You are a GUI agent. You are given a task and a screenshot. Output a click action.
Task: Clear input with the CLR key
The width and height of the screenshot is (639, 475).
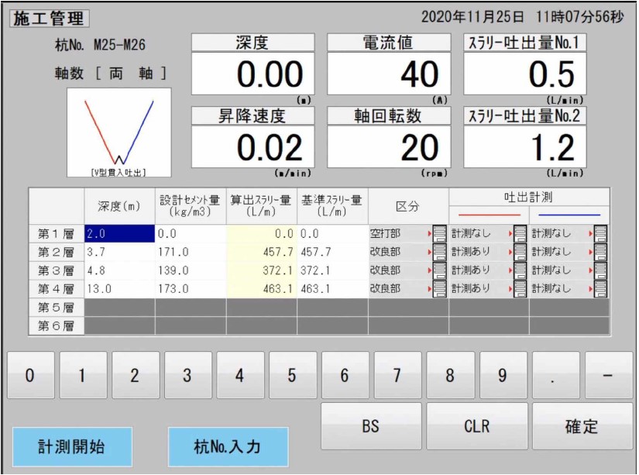(x=476, y=426)
